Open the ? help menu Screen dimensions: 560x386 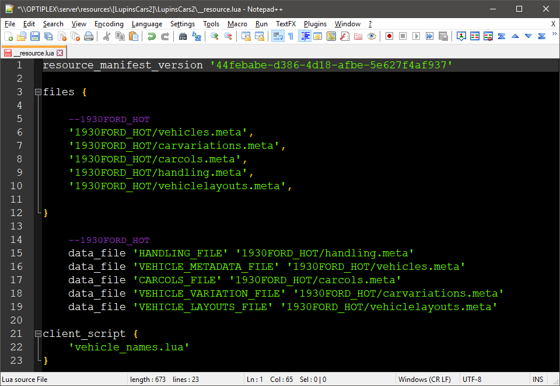click(x=370, y=24)
